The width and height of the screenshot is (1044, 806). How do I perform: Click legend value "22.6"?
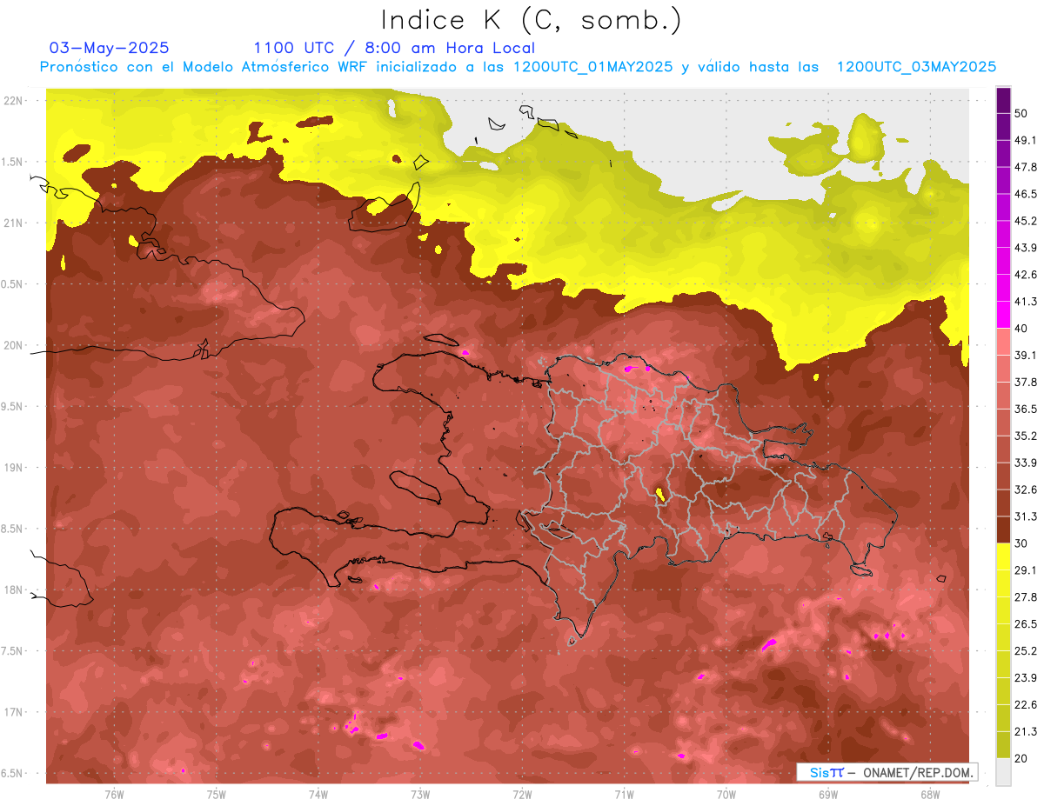tap(1026, 705)
